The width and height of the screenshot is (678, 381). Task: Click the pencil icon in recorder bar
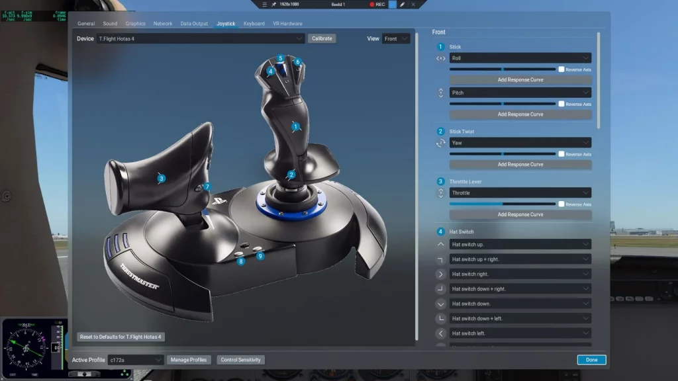(x=402, y=4)
